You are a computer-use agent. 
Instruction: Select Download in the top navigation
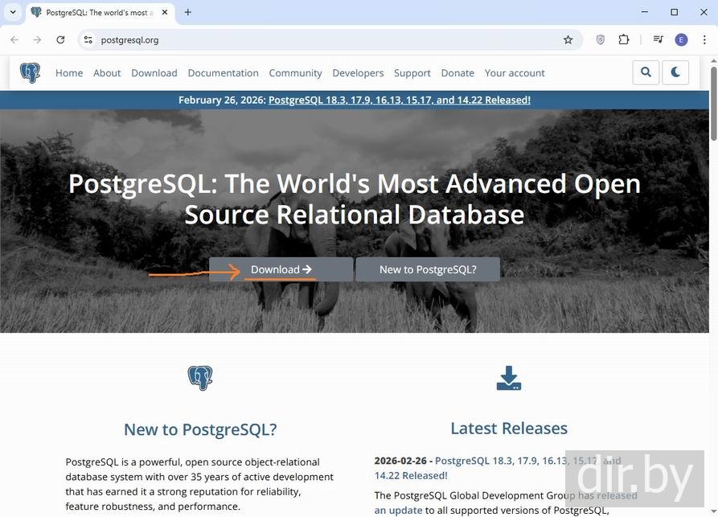154,73
